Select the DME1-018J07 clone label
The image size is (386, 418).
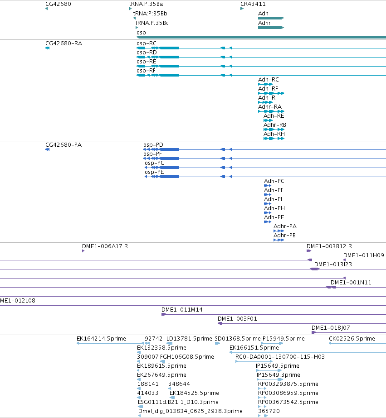(x=331, y=328)
